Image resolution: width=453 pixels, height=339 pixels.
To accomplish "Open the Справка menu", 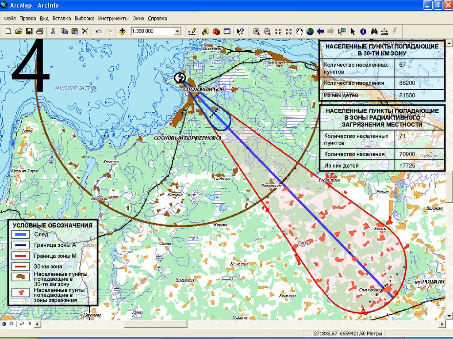I will coord(157,19).
